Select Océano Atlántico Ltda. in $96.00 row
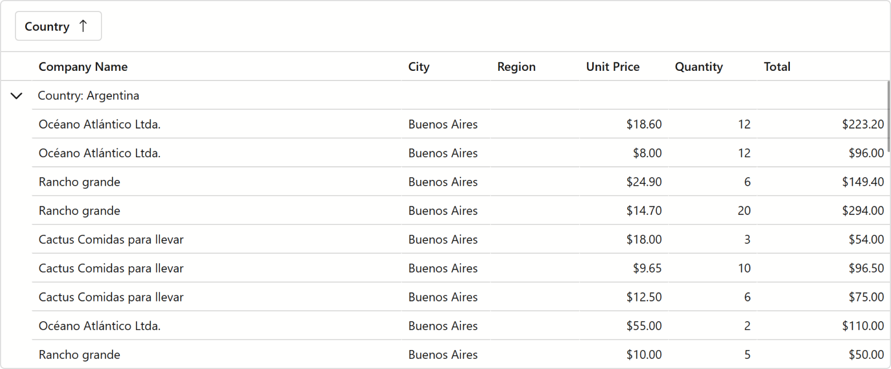The image size is (891, 369). (100, 153)
